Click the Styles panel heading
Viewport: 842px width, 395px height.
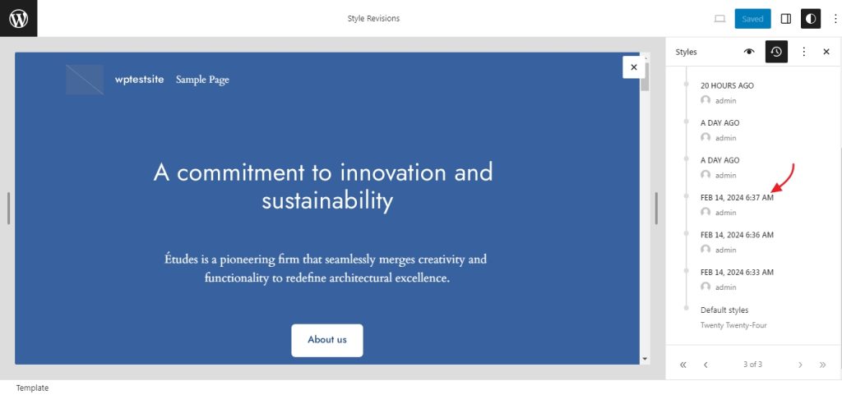[x=687, y=52]
